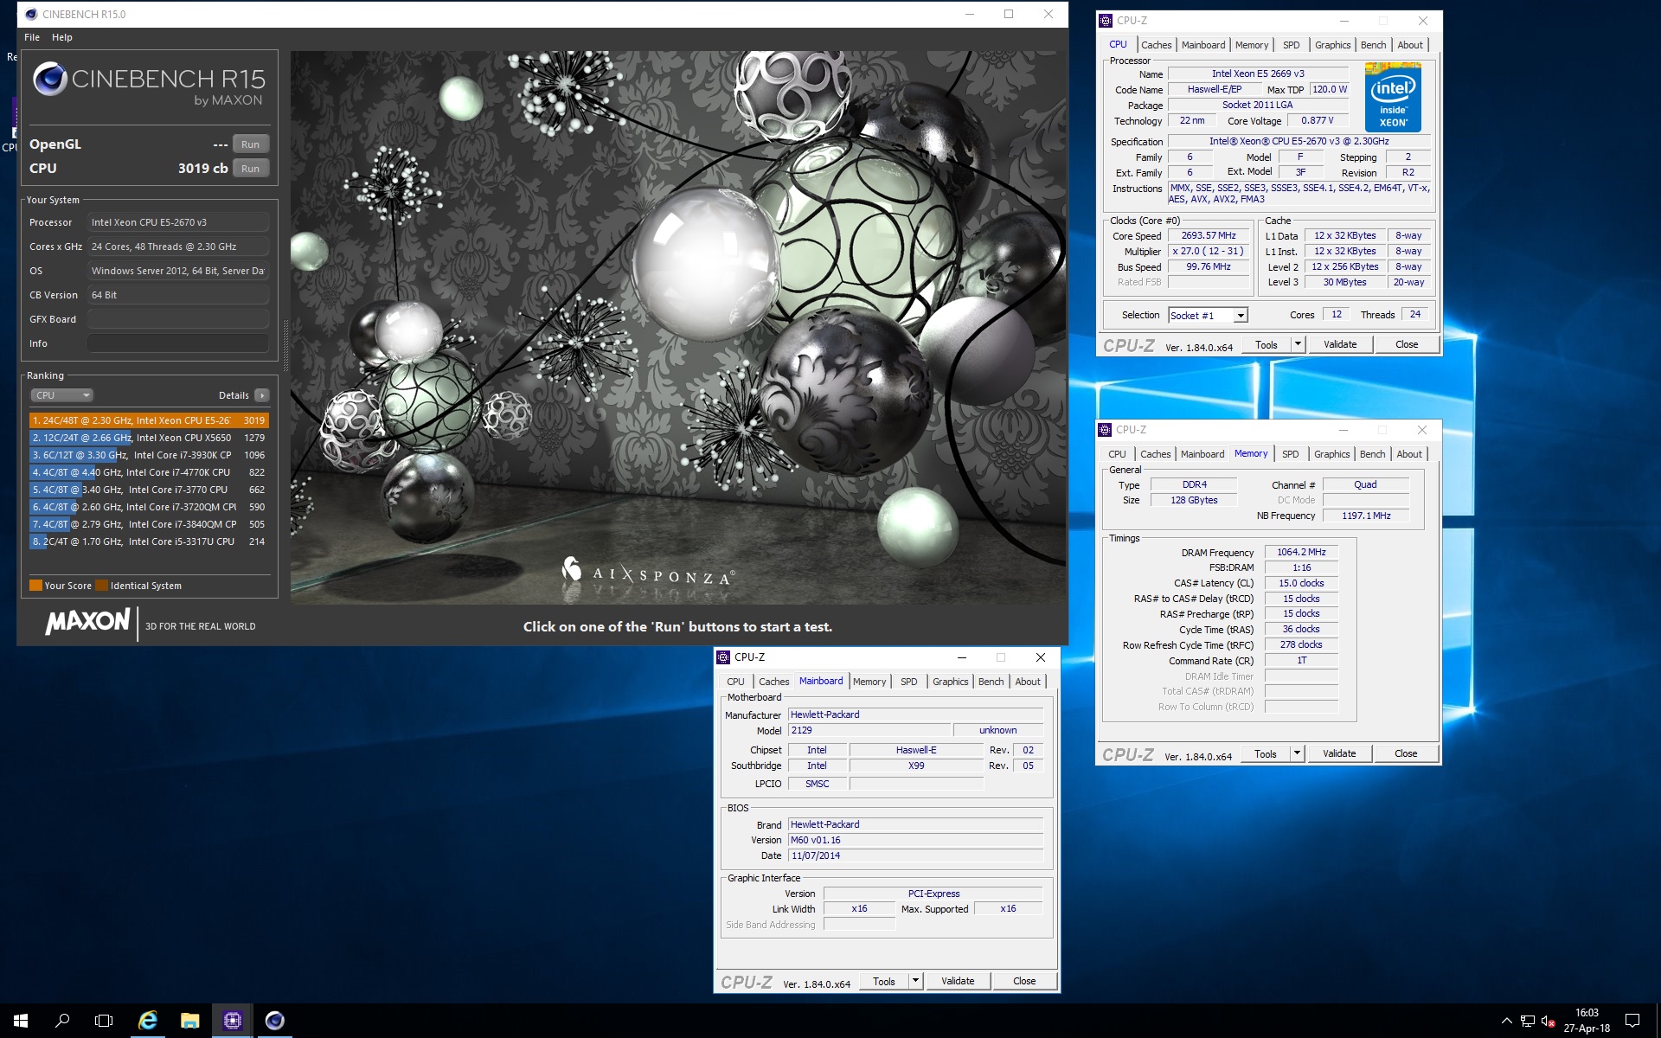
Task: Open About tab in top CPU-Z window
Action: [x=1410, y=45]
